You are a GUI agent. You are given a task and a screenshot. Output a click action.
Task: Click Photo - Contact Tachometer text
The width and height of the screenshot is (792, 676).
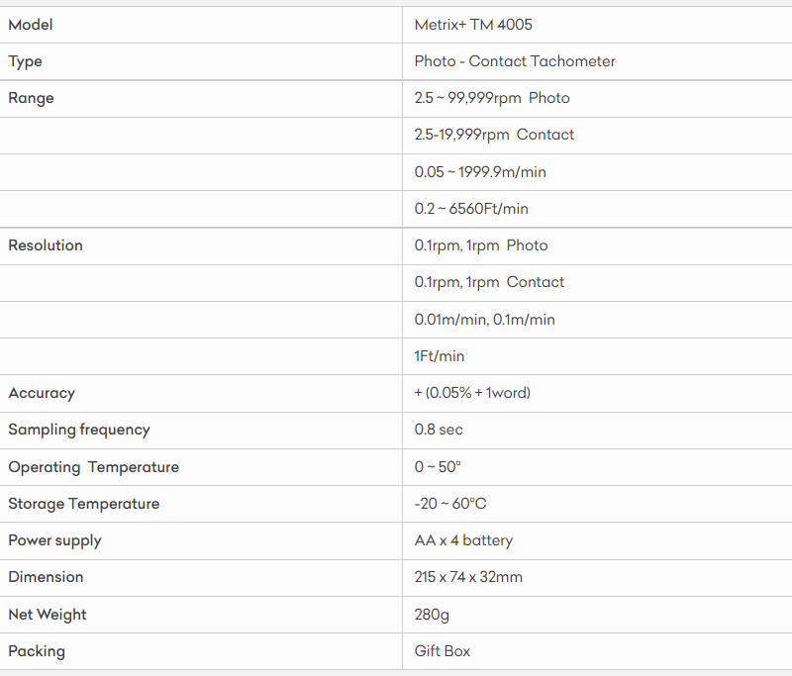pyautogui.click(x=515, y=61)
